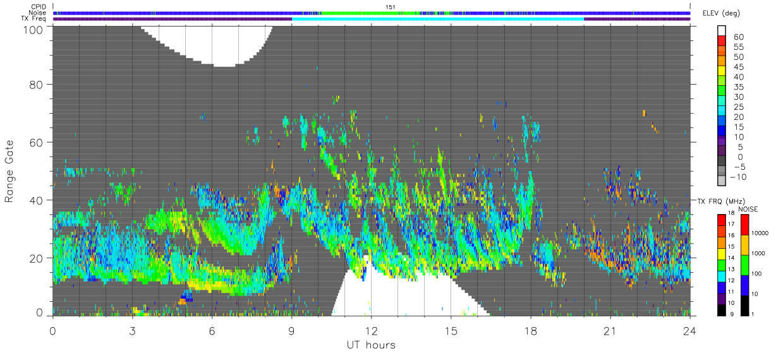Click the Range Gate tick label '80'
Image resolution: width=776 pixels, height=358 pixels.
point(36,84)
